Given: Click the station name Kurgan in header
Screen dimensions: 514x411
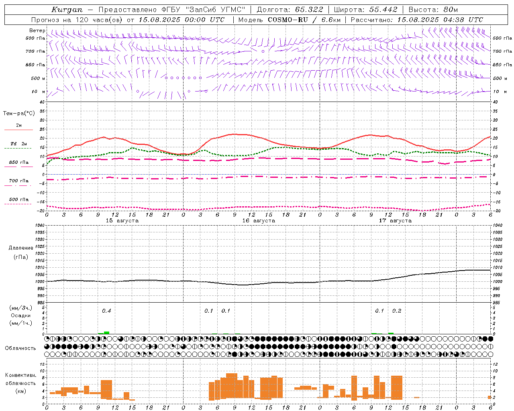Looking at the screenshot, I should tap(67, 10).
